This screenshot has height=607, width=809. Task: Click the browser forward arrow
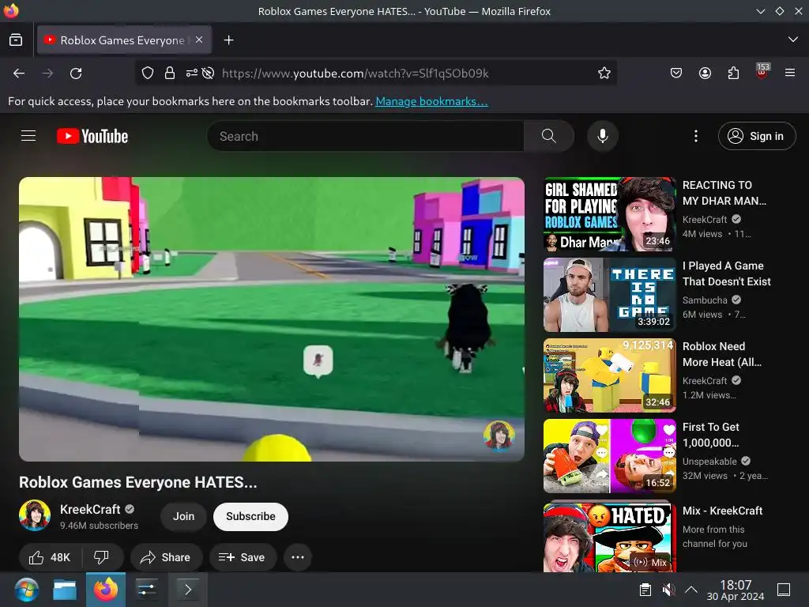pos(47,74)
